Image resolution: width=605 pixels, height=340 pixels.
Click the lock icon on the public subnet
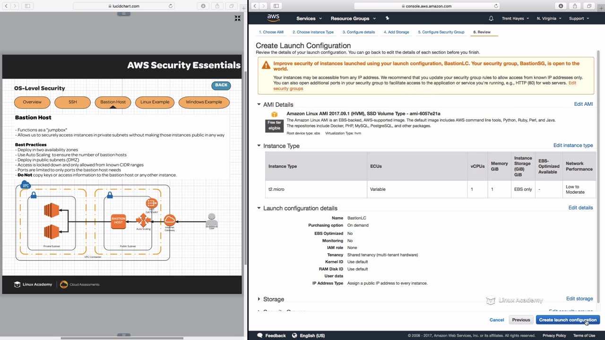pos(110,195)
